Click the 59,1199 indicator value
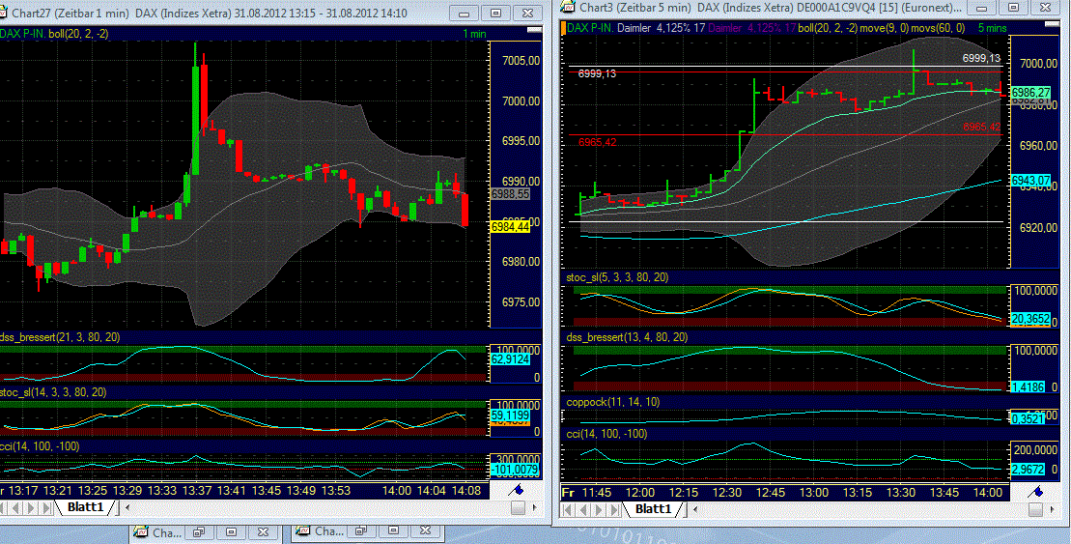 click(x=510, y=415)
